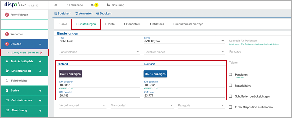292x118 pixels.
Task: Close the Alois-Steineck line with red X
Action: [x=41, y=53]
